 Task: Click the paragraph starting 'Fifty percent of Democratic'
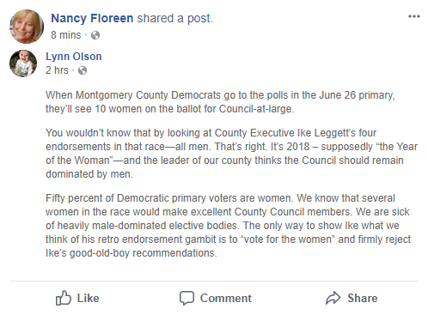[228, 226]
